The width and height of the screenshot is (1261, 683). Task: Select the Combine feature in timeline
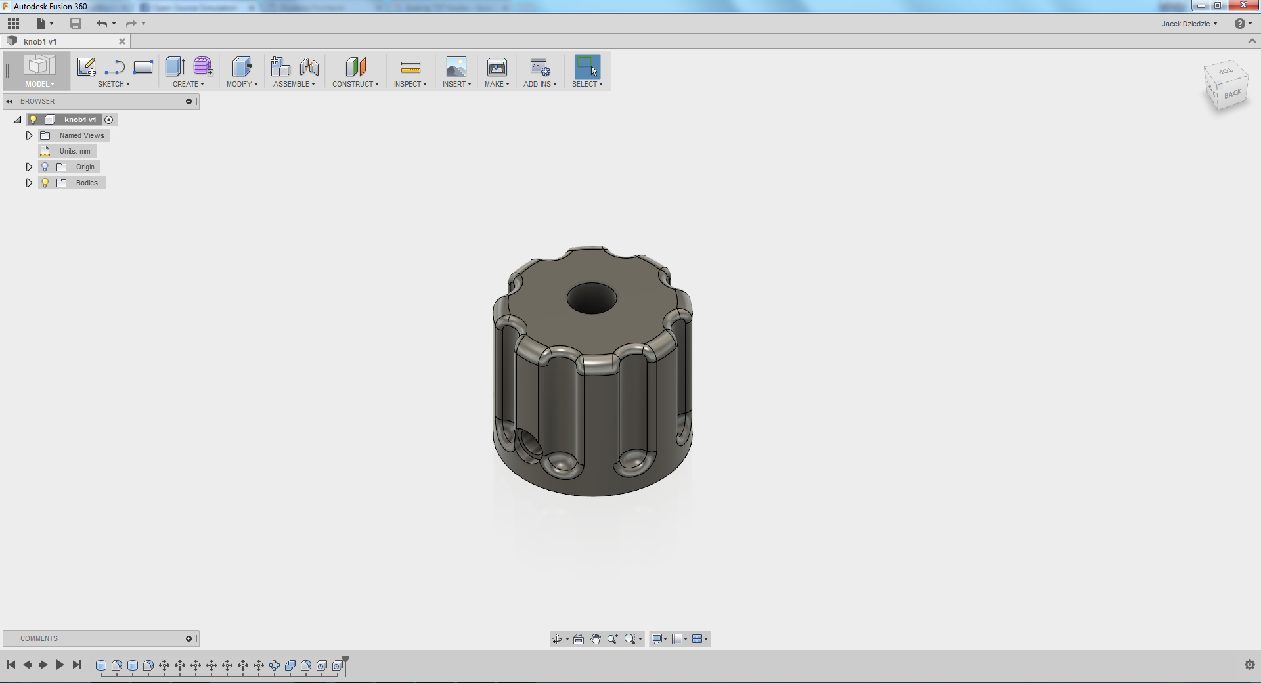coord(290,665)
